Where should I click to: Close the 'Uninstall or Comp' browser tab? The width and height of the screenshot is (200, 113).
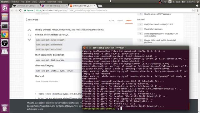pyautogui.click(x=38, y=6)
